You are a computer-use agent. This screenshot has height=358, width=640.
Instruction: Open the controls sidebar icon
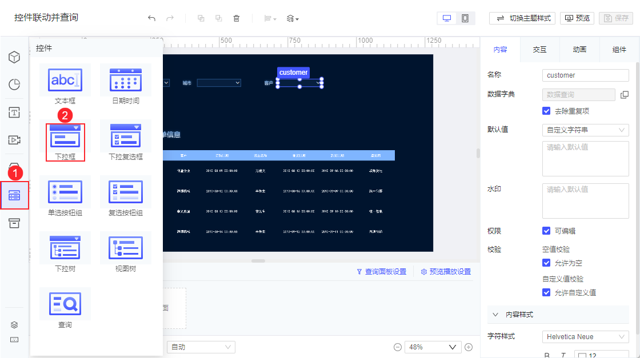tap(14, 196)
